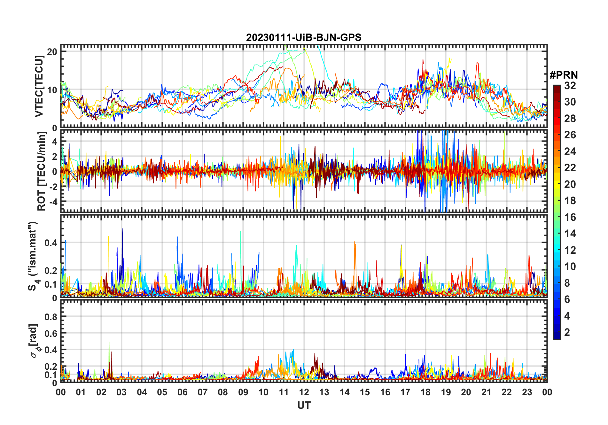
Task: Select UT axis hour tick "04"
Action: (x=142, y=392)
